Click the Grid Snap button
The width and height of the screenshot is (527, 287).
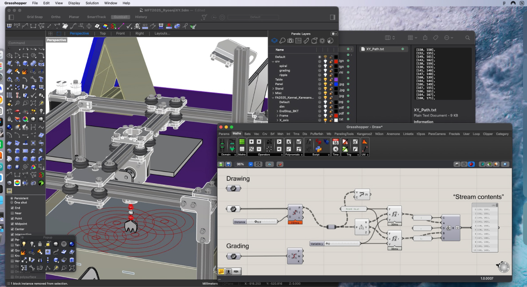35,17
